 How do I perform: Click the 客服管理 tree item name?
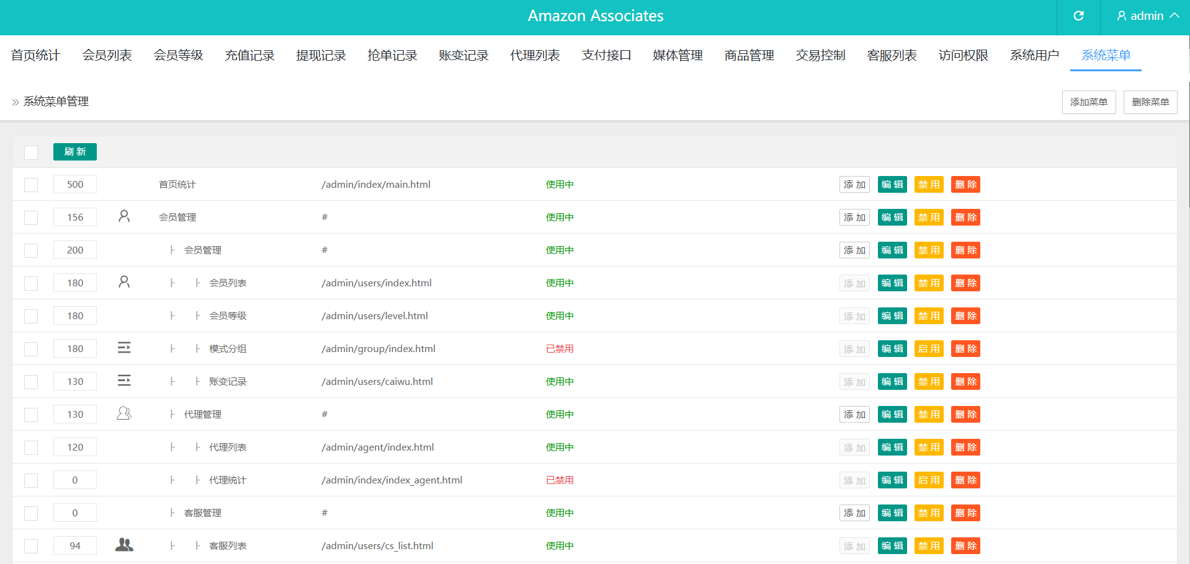click(203, 513)
